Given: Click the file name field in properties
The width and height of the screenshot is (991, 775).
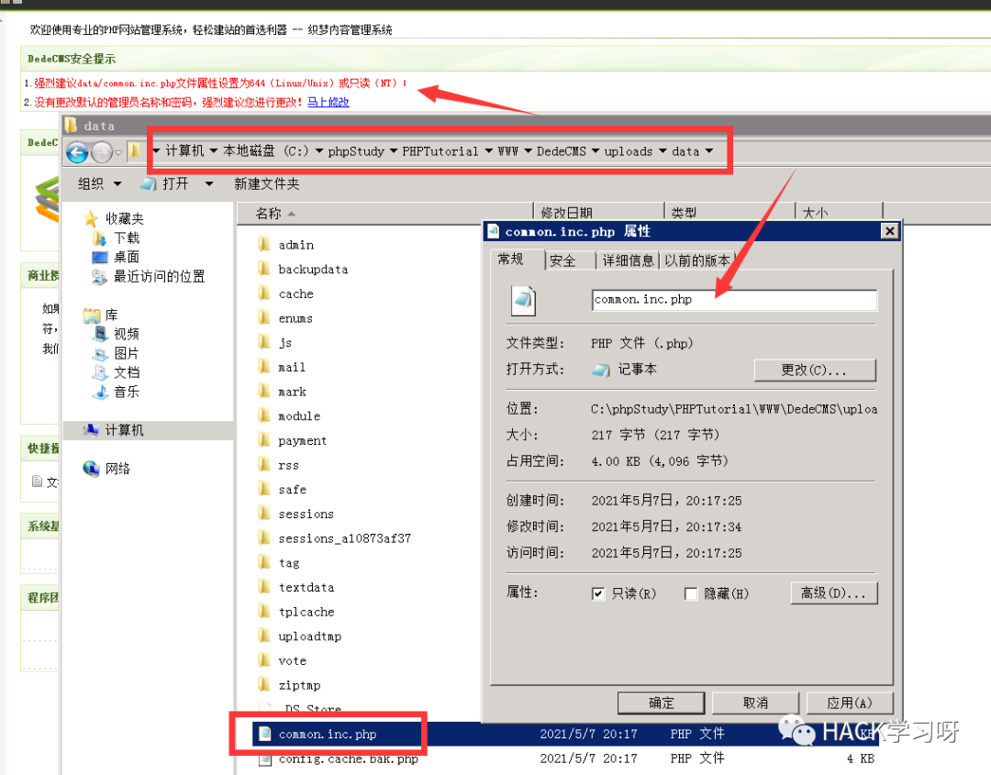Looking at the screenshot, I should click(734, 300).
